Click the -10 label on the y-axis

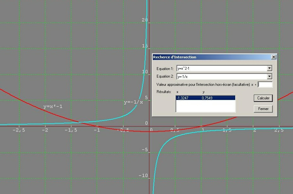[x=144, y=176]
